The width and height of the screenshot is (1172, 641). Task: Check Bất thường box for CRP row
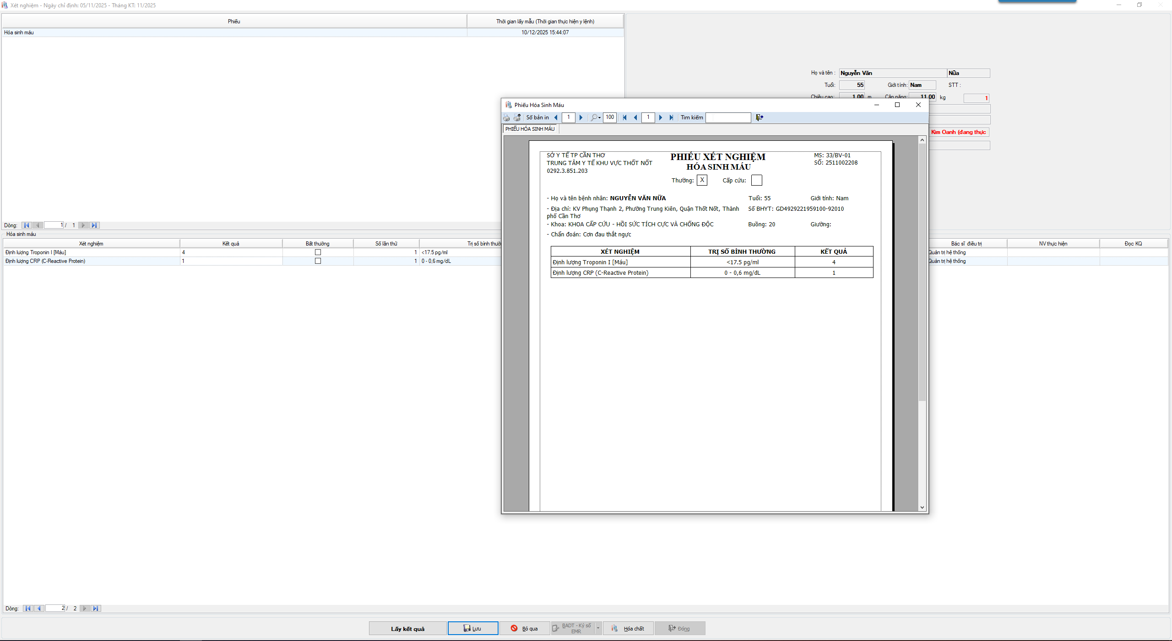[x=318, y=261]
